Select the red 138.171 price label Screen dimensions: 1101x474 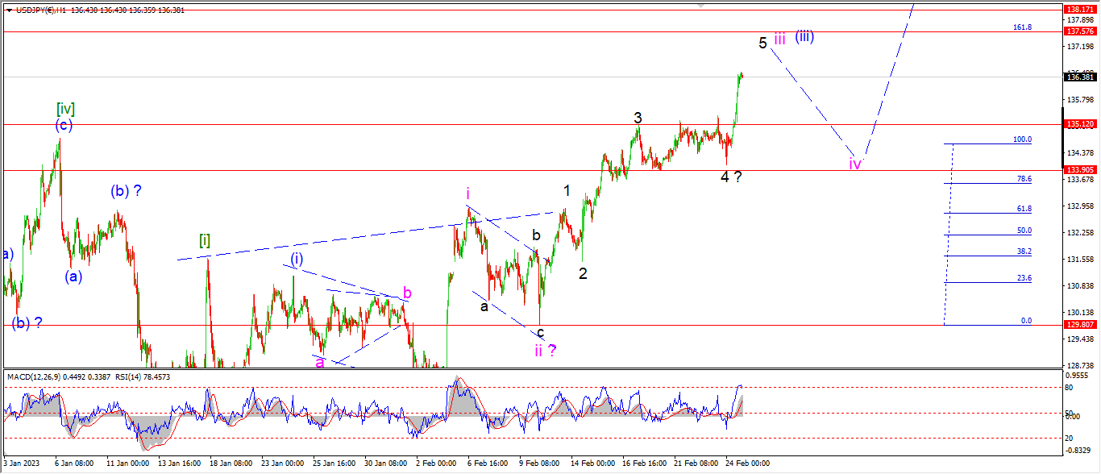click(1078, 9)
